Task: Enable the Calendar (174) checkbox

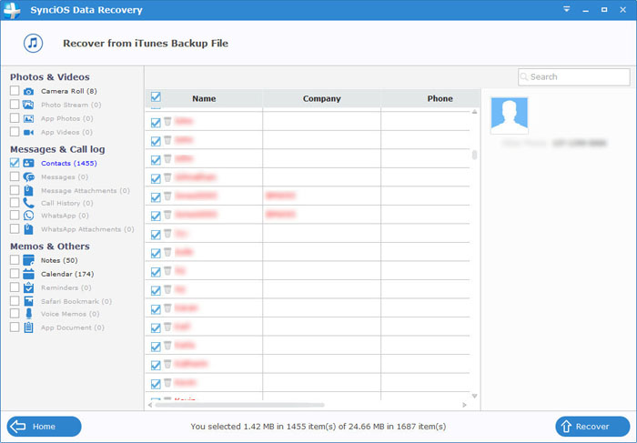Action: click(15, 273)
